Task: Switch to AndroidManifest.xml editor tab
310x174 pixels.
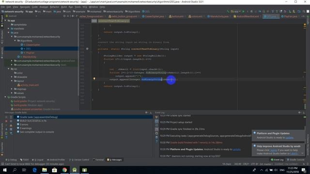Action: (247, 16)
